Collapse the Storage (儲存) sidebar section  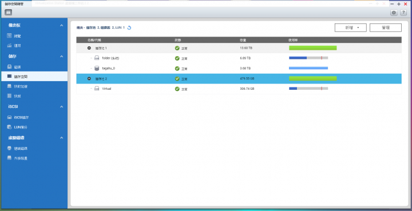(61, 57)
